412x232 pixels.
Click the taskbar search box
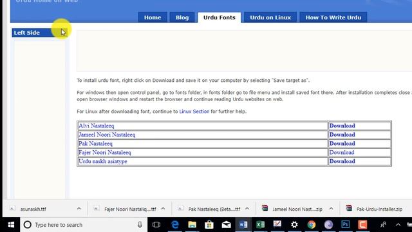84,225
